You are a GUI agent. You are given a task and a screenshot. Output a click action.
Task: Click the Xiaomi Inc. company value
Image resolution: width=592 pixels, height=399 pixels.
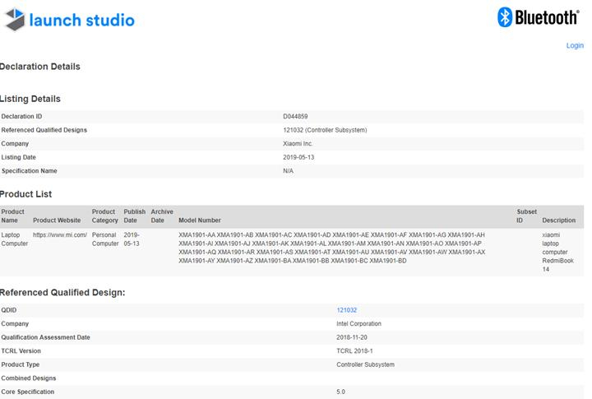pyautogui.click(x=298, y=144)
